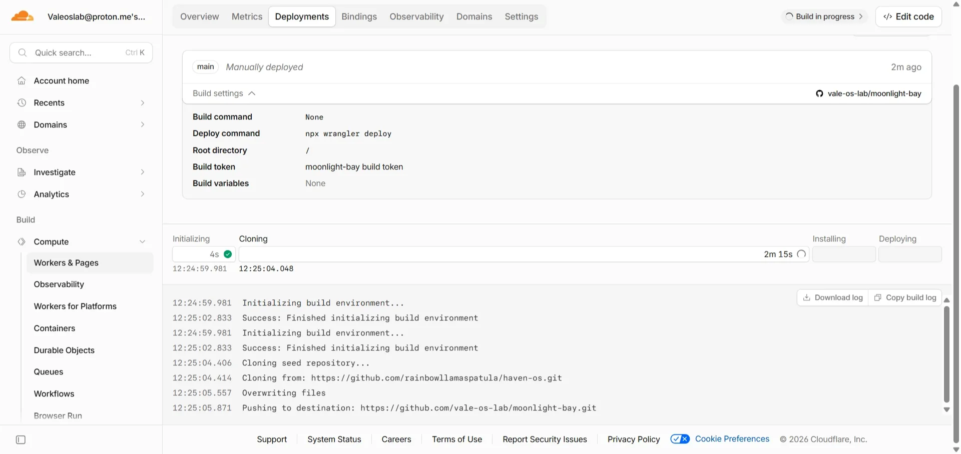This screenshot has width=961, height=454.
Task: Click the copy icon in Copy build log
Action: (x=877, y=297)
